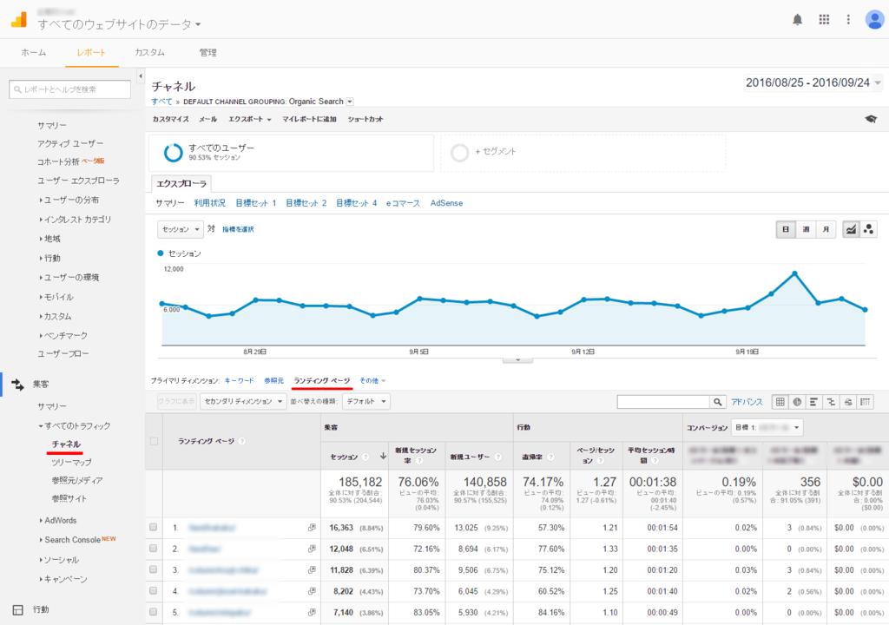Select the comparison view icon
Image resolution: width=889 pixels, height=625 pixels.
point(831,402)
